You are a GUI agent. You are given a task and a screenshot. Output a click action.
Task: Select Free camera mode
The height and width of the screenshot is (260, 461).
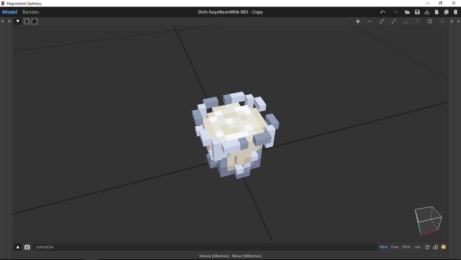pos(395,247)
